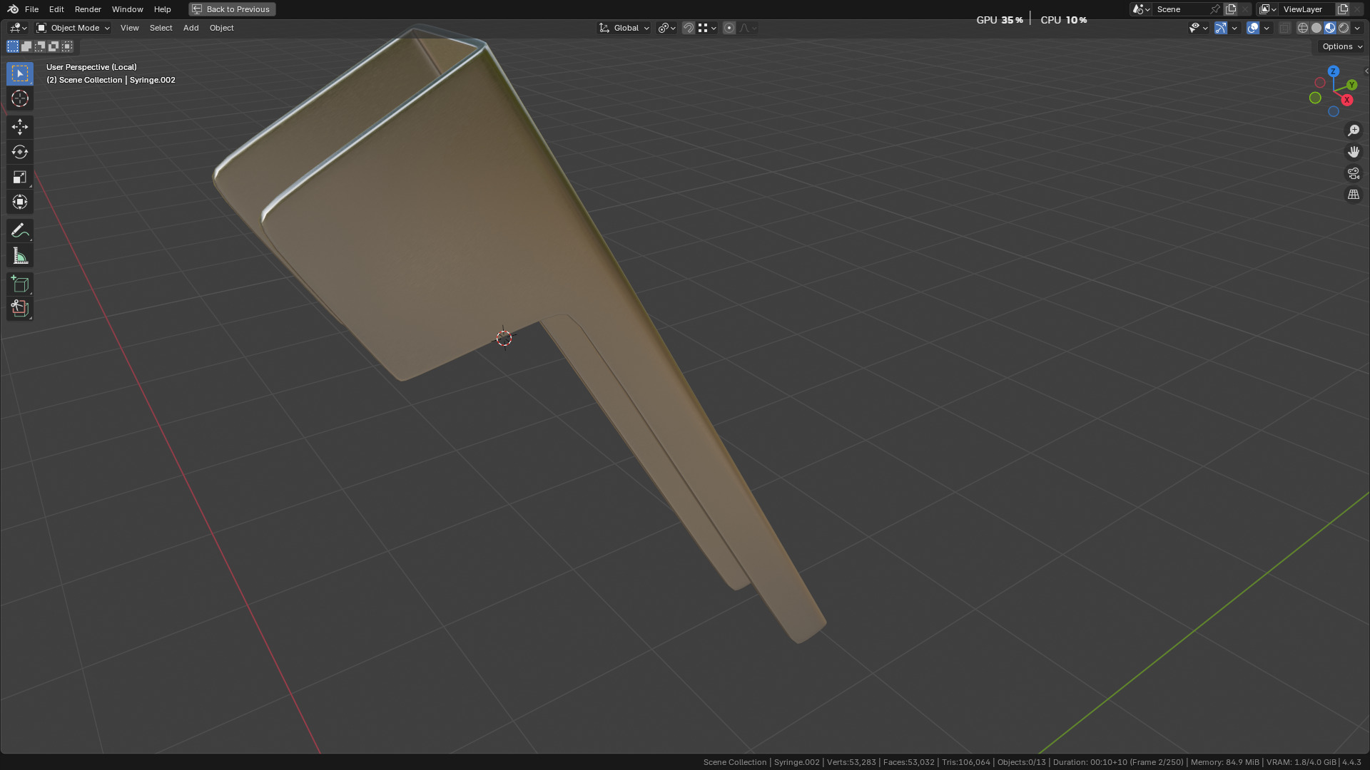
Task: Click the ViewLayer name field
Action: 1307,9
